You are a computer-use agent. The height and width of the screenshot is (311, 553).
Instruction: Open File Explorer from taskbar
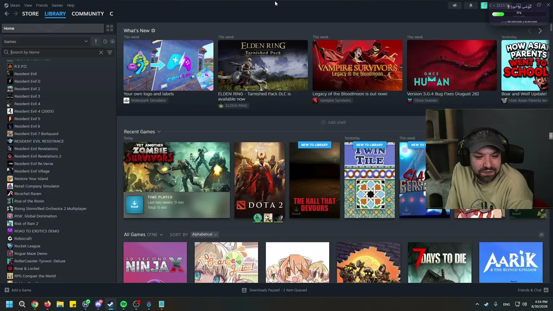(x=60, y=304)
